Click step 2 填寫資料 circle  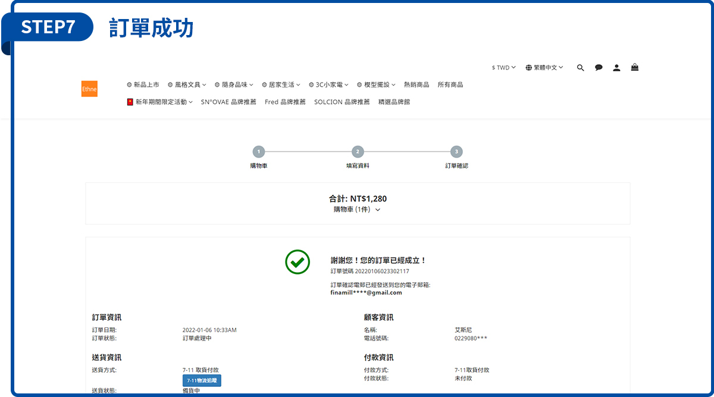coord(357,152)
